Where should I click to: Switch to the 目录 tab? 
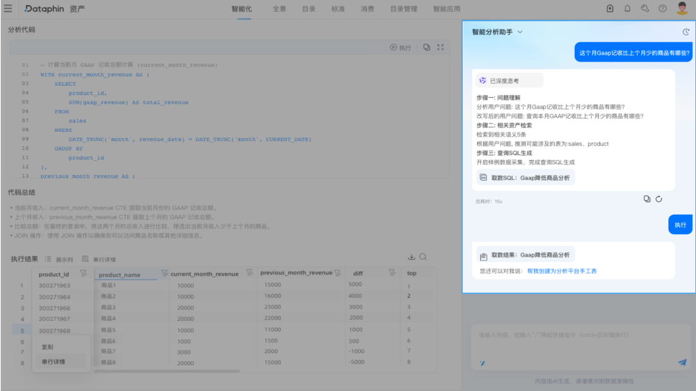click(308, 9)
